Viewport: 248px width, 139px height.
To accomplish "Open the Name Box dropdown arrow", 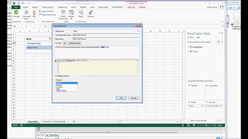I will [26, 26].
